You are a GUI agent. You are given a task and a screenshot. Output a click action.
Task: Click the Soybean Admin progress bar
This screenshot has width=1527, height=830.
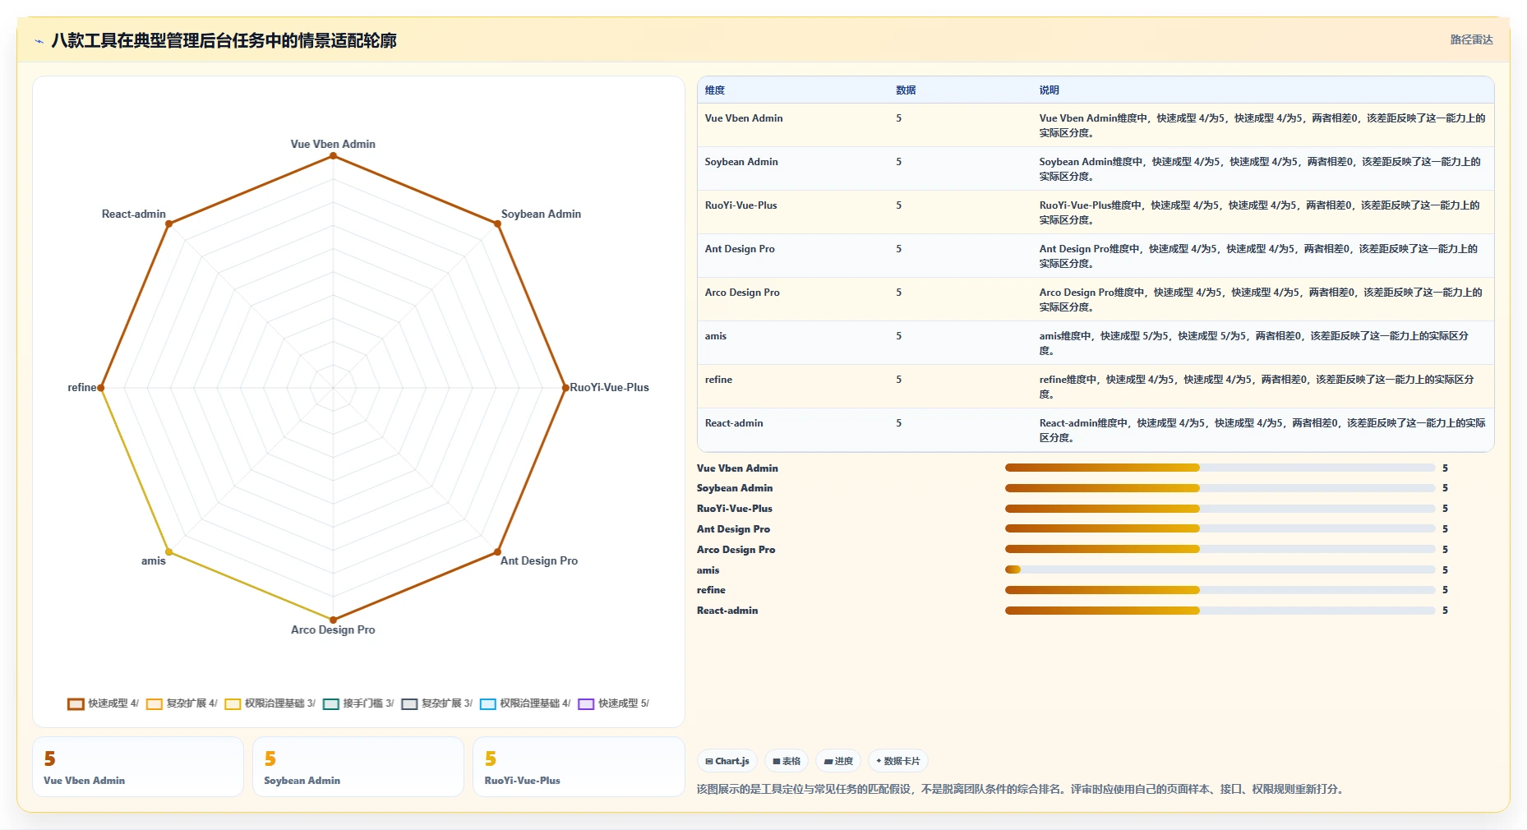[1220, 488]
